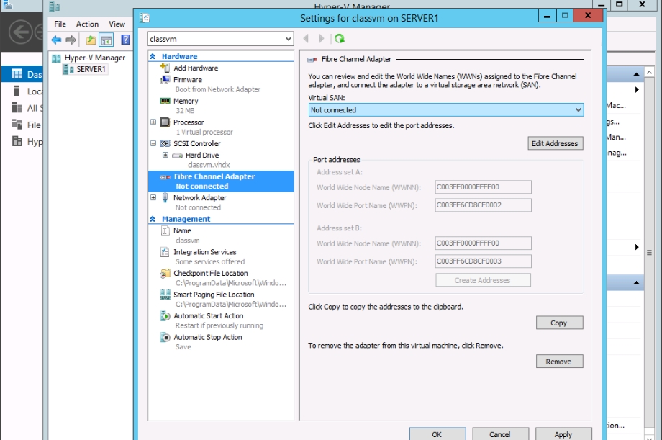Image resolution: width=662 pixels, height=440 pixels.
Task: Collapse the Hardware section
Action: click(153, 56)
